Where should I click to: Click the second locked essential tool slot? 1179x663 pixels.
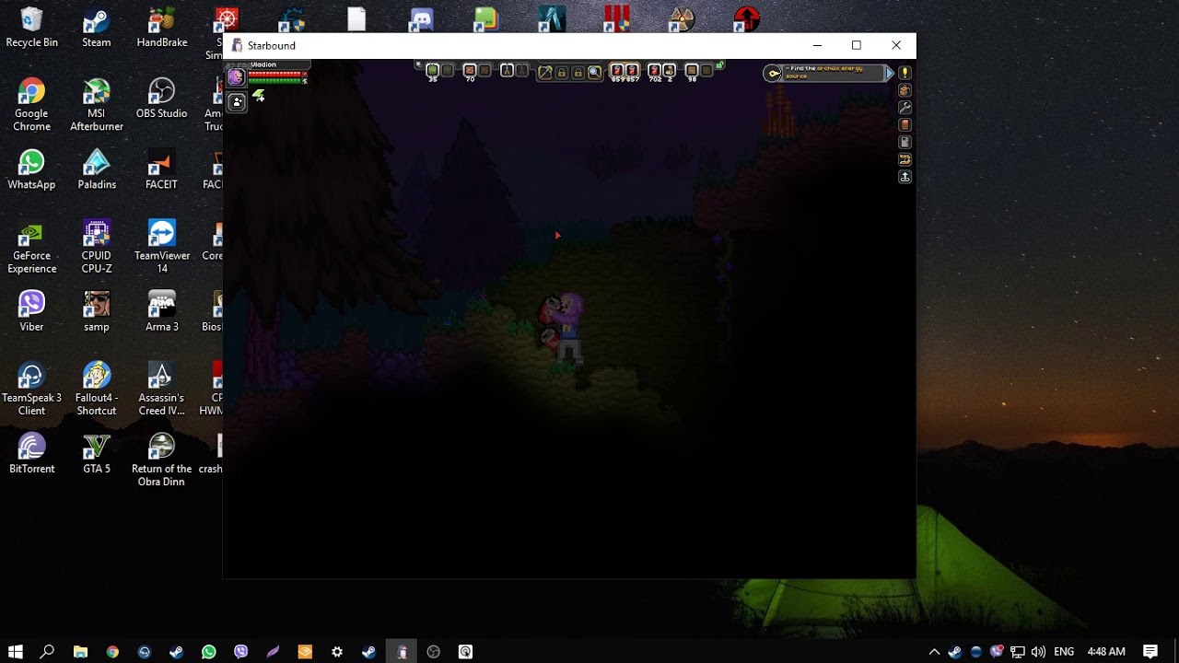pyautogui.click(x=578, y=72)
